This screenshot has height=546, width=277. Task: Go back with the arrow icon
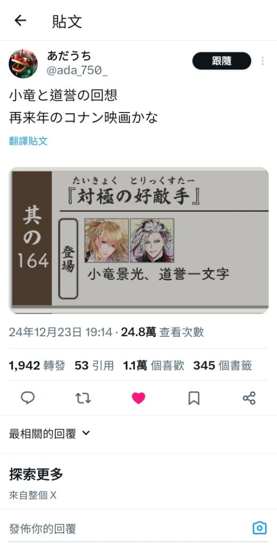[20, 21]
